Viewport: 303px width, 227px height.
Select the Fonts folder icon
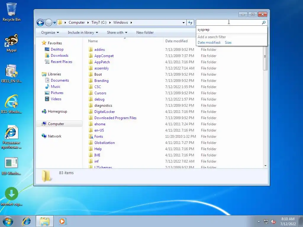click(91, 137)
